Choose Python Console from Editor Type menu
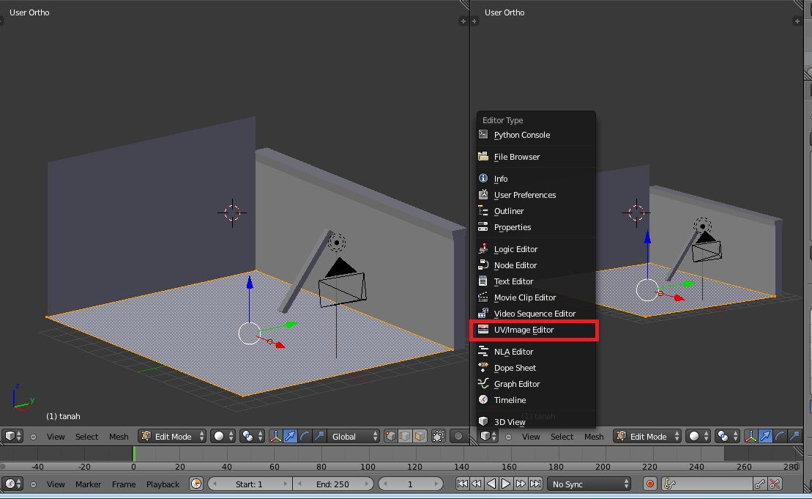This screenshot has height=499, width=812. pos(536,135)
